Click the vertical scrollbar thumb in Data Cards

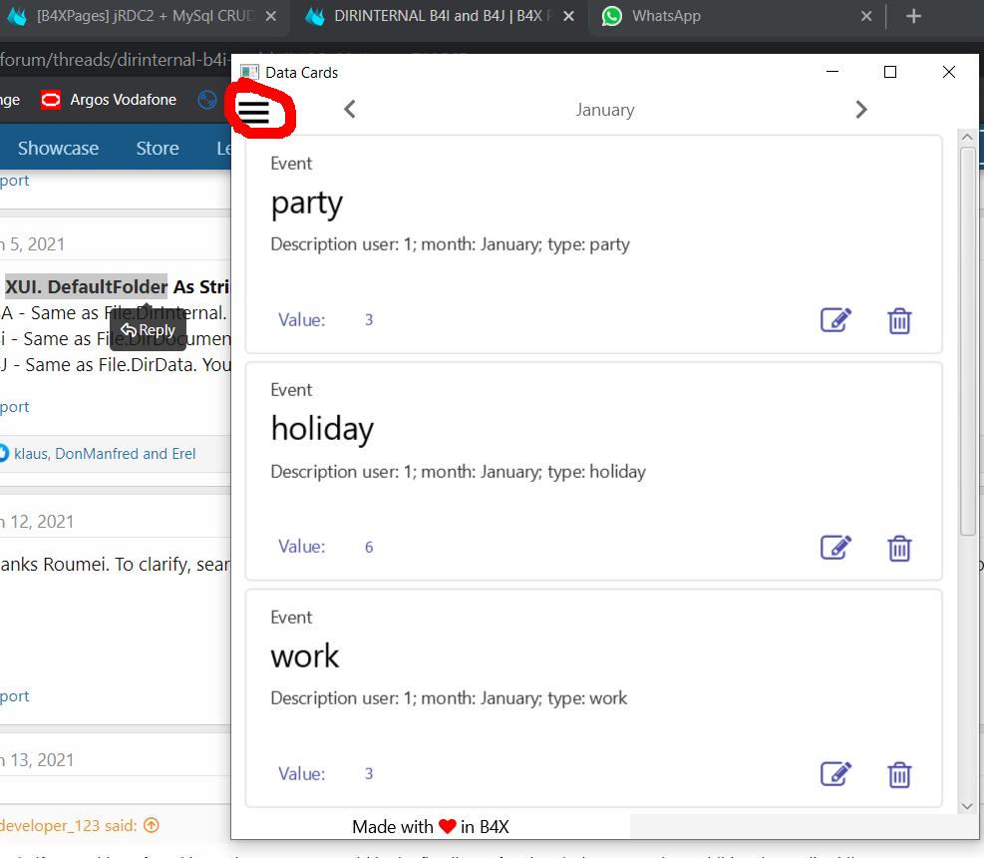[967, 341]
